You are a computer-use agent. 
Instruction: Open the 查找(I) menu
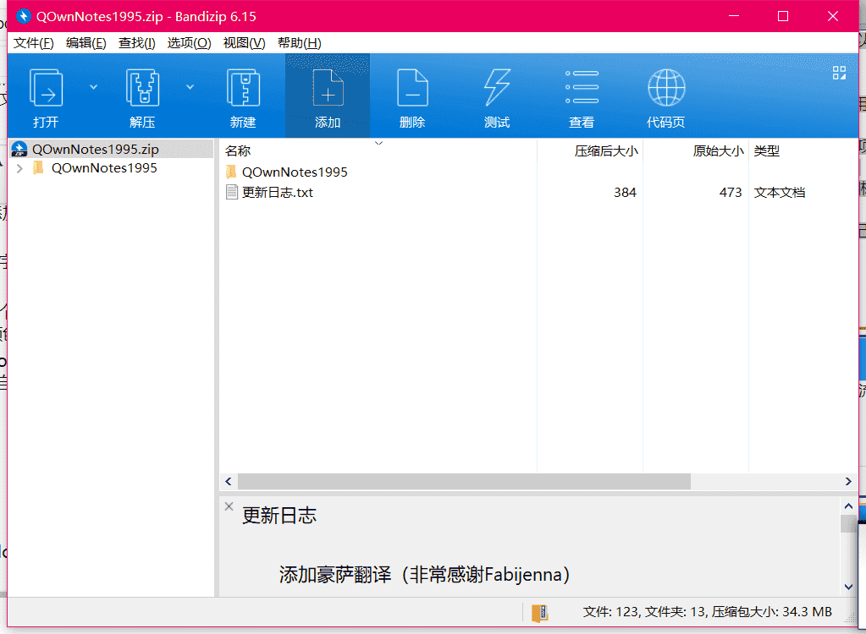136,43
